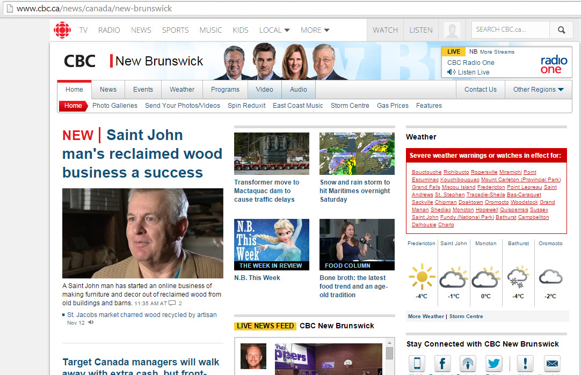Go to the KIDS section
This screenshot has height=375, width=581.
point(241,30)
